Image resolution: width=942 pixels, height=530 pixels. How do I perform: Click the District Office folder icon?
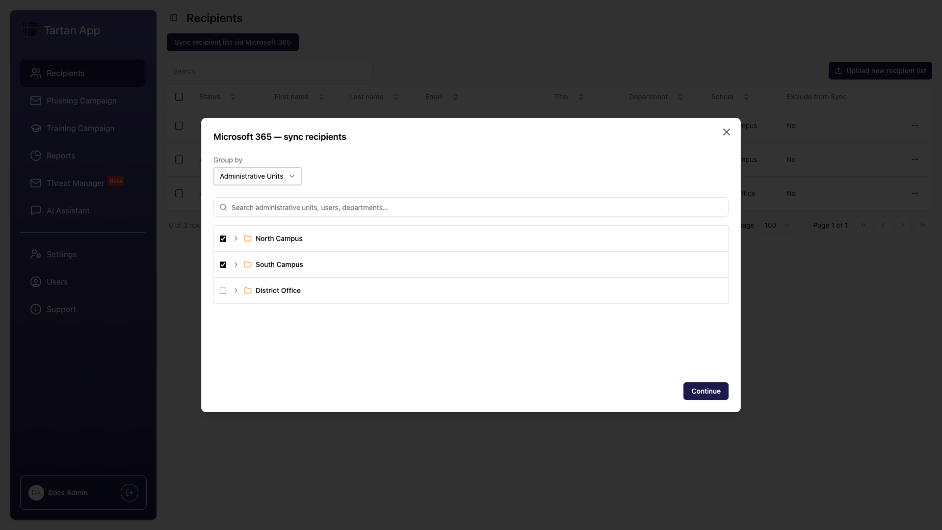coord(248,291)
